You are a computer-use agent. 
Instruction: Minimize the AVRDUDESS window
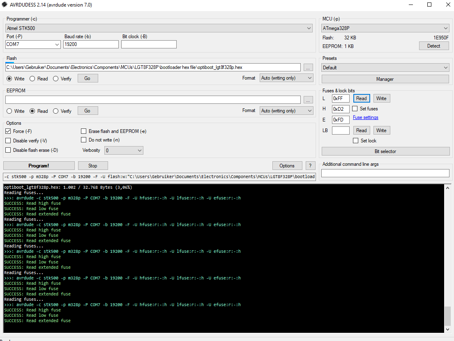[x=411, y=5]
